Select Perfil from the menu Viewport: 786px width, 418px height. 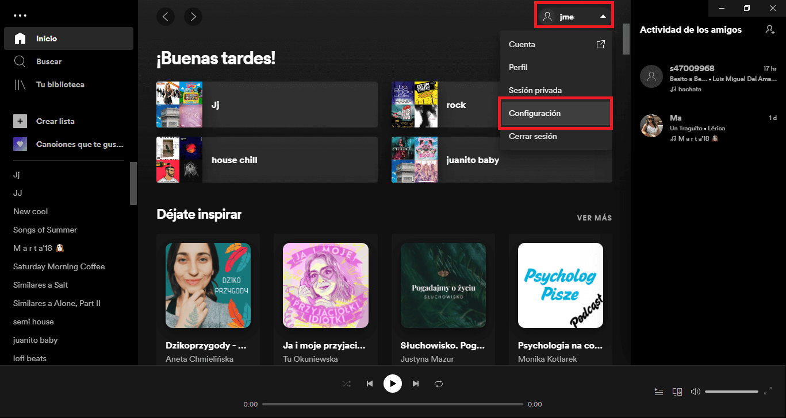point(555,67)
